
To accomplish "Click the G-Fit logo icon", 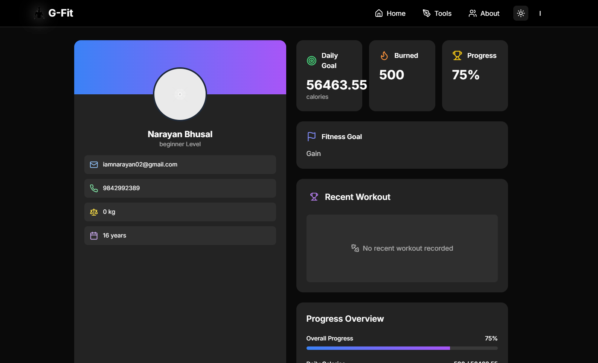I will pyautogui.click(x=39, y=13).
